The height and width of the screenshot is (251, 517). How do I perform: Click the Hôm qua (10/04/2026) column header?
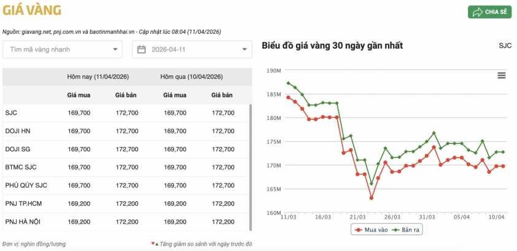tap(192, 77)
